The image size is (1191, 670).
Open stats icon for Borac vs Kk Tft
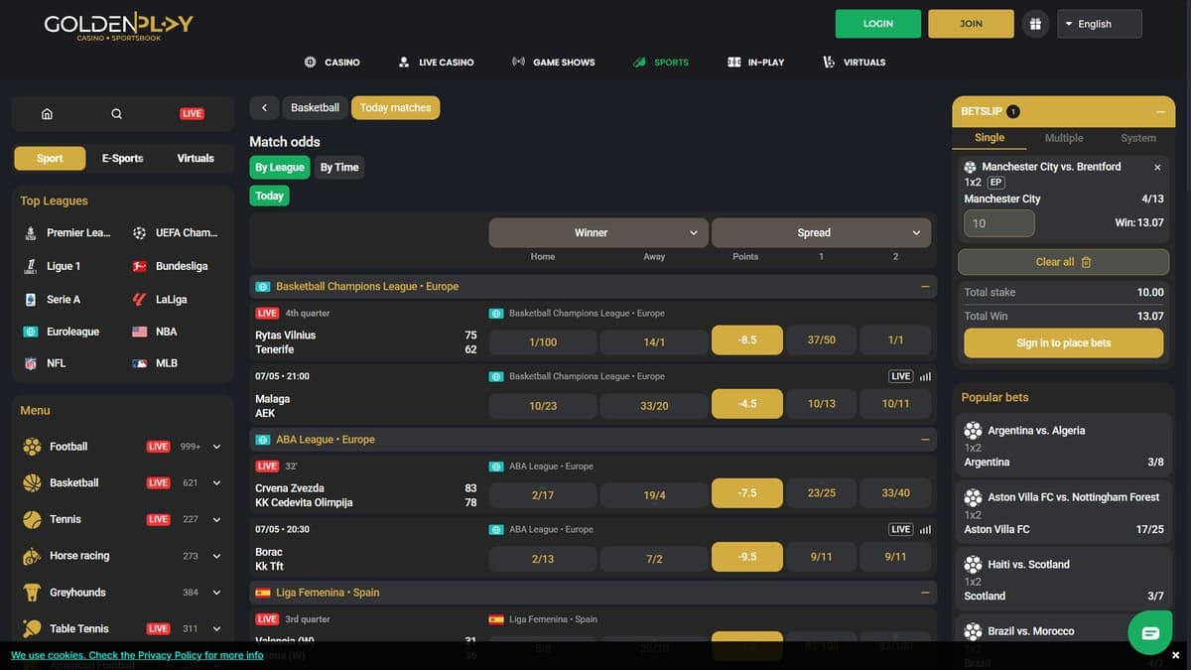coord(925,529)
